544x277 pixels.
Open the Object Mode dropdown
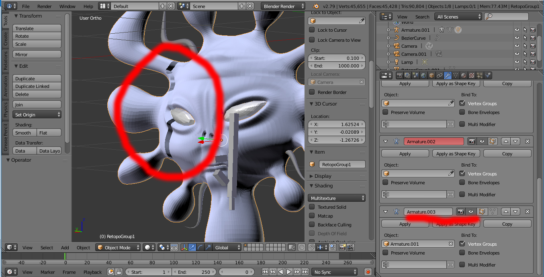point(118,248)
